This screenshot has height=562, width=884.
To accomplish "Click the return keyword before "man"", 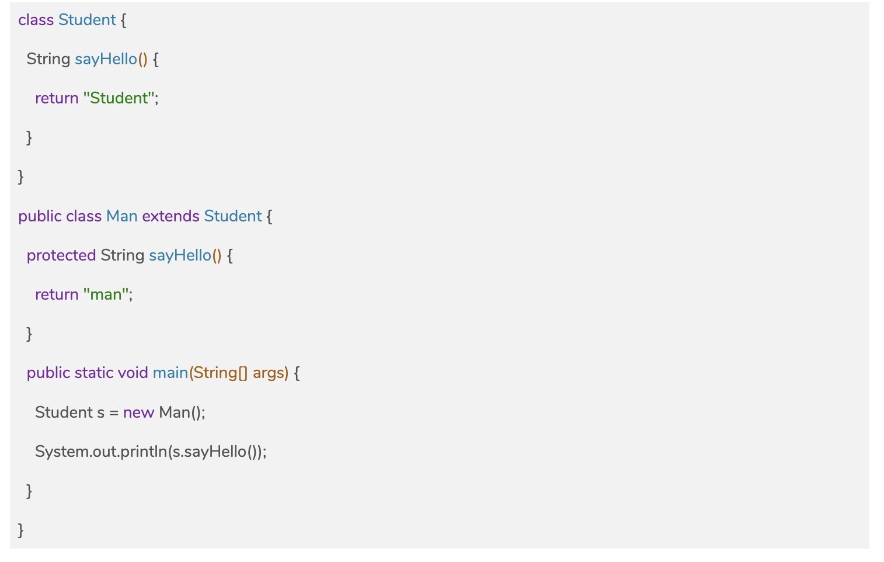I will [57, 294].
